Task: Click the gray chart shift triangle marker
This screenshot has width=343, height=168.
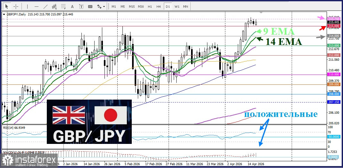Action: tap(262, 13)
